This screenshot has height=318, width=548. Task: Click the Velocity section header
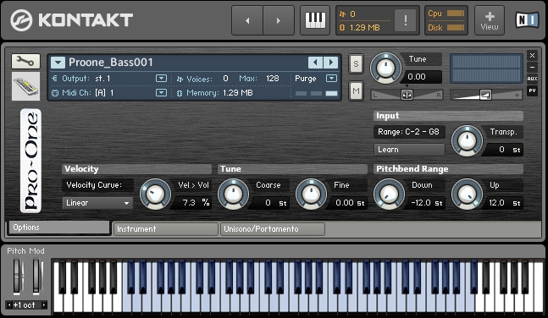pyautogui.click(x=136, y=169)
